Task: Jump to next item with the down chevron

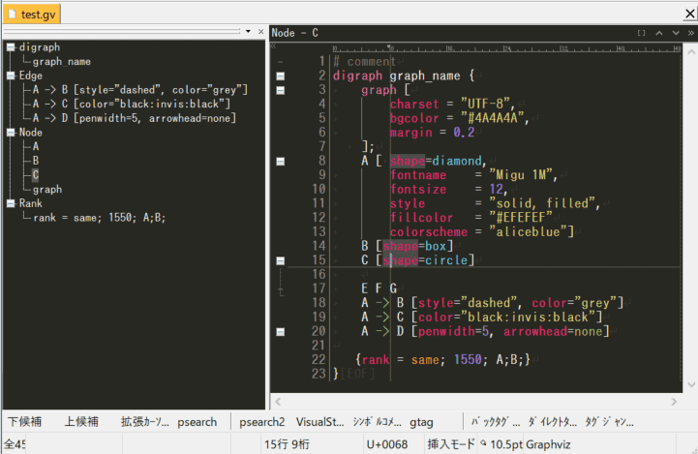Action: 676,33
